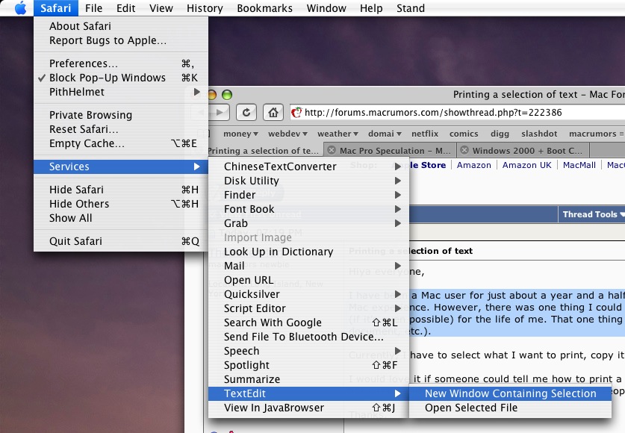Expand the Font Book services submenu

pos(309,209)
